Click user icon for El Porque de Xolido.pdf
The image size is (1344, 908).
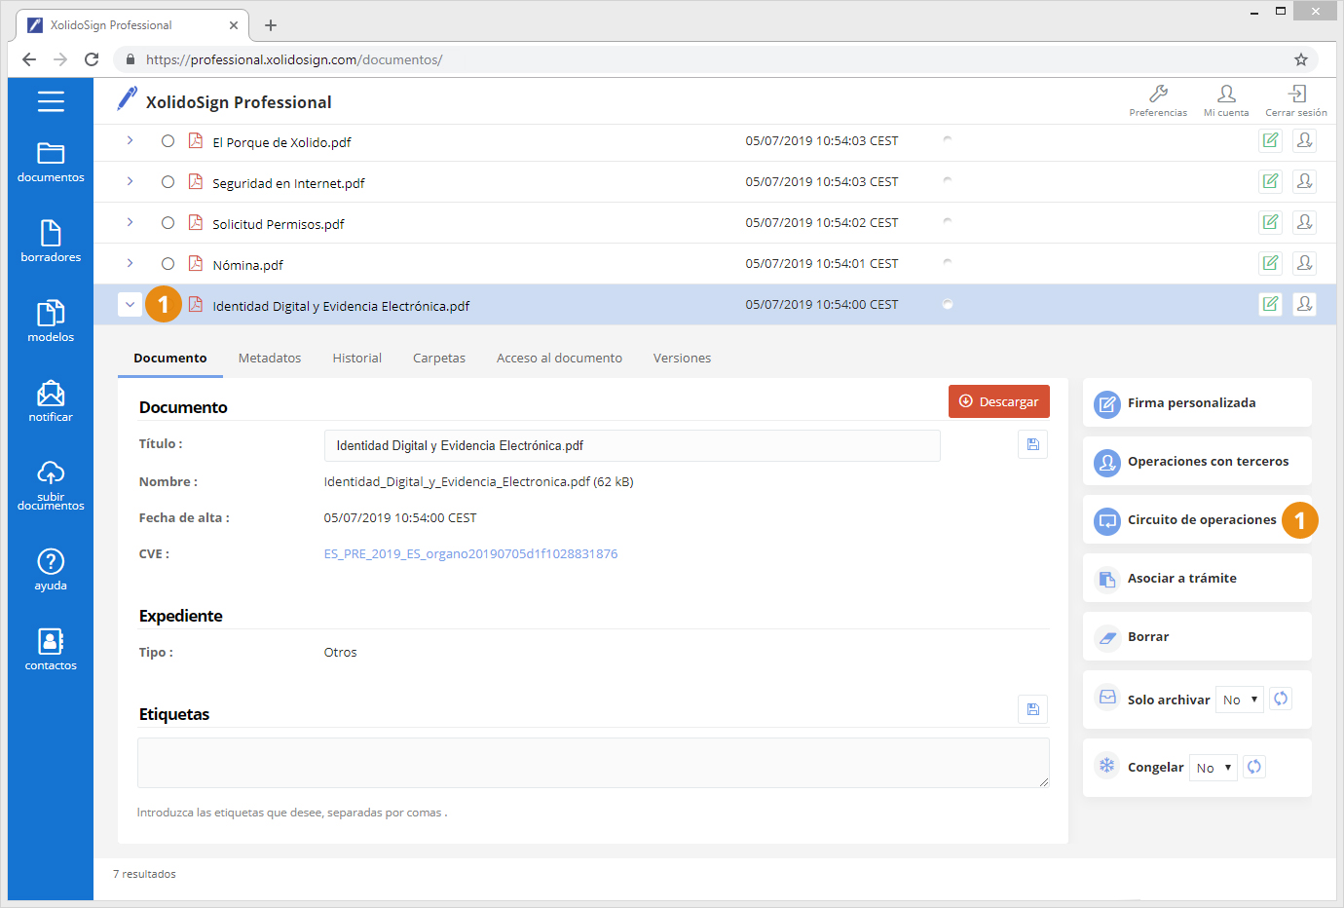pyautogui.click(x=1305, y=140)
